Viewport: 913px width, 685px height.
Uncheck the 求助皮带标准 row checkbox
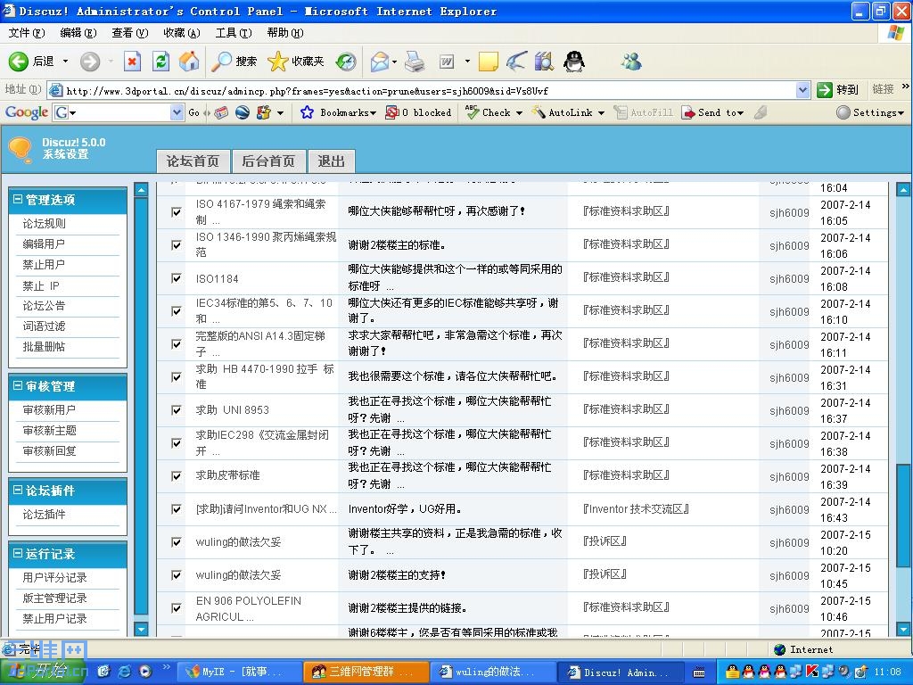pos(177,476)
